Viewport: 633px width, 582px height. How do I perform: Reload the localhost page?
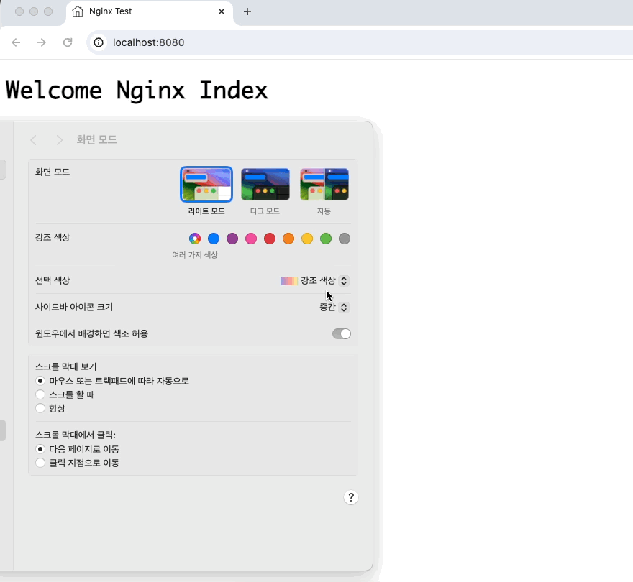68,42
